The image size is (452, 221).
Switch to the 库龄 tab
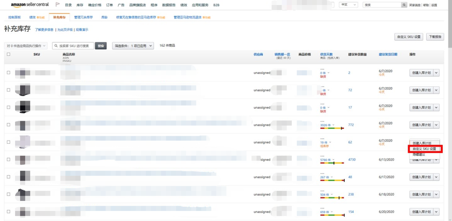[x=104, y=18]
